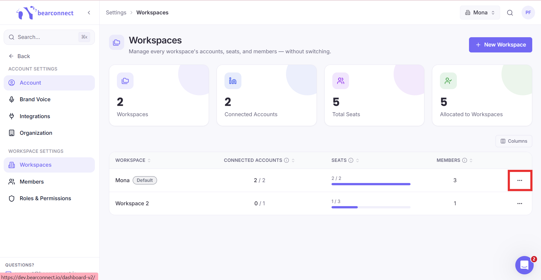This screenshot has width=541, height=280.
Task: Click the bearconnect logo
Action: [45, 13]
